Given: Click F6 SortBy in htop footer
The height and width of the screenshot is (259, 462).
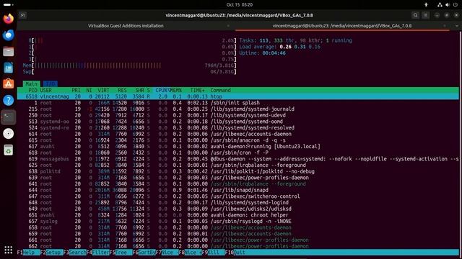Looking at the screenshot, I should pos(144,253).
